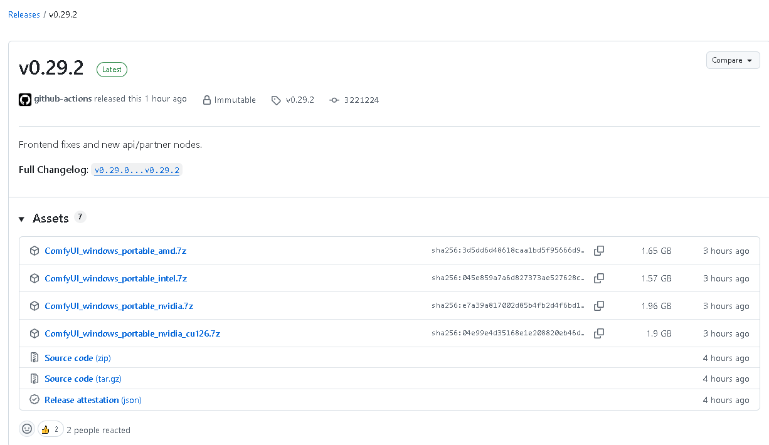The width and height of the screenshot is (769, 445).
Task: Click 'Frontend fixes and new api/partner nodes.' text
Action: (x=110, y=145)
